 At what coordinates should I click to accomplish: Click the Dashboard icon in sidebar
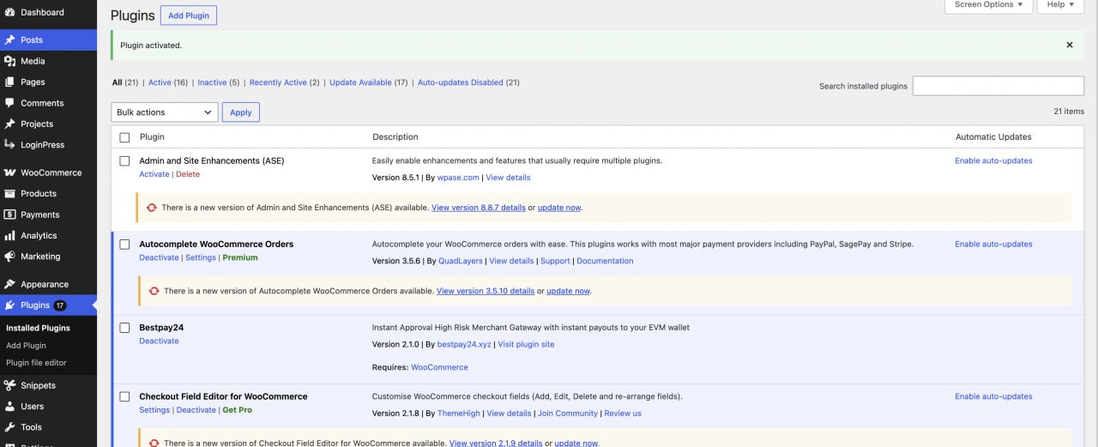pos(9,12)
